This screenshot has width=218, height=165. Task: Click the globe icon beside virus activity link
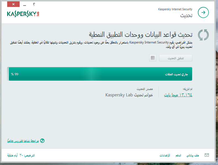[42, 141]
